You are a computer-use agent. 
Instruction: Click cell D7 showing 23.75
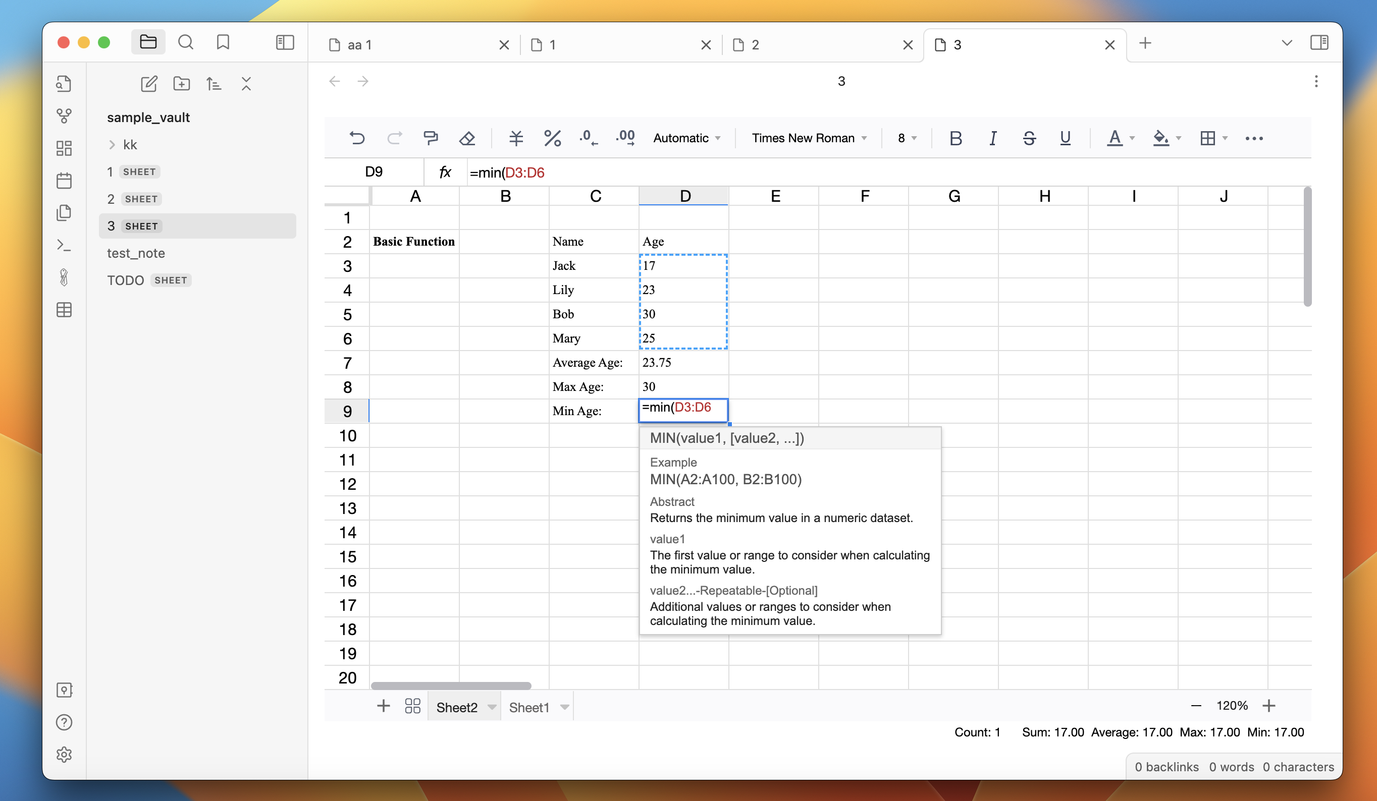click(x=684, y=362)
